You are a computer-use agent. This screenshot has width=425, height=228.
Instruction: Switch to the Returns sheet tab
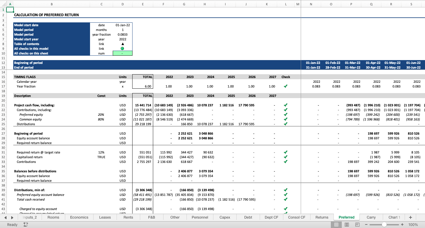pos(321,217)
